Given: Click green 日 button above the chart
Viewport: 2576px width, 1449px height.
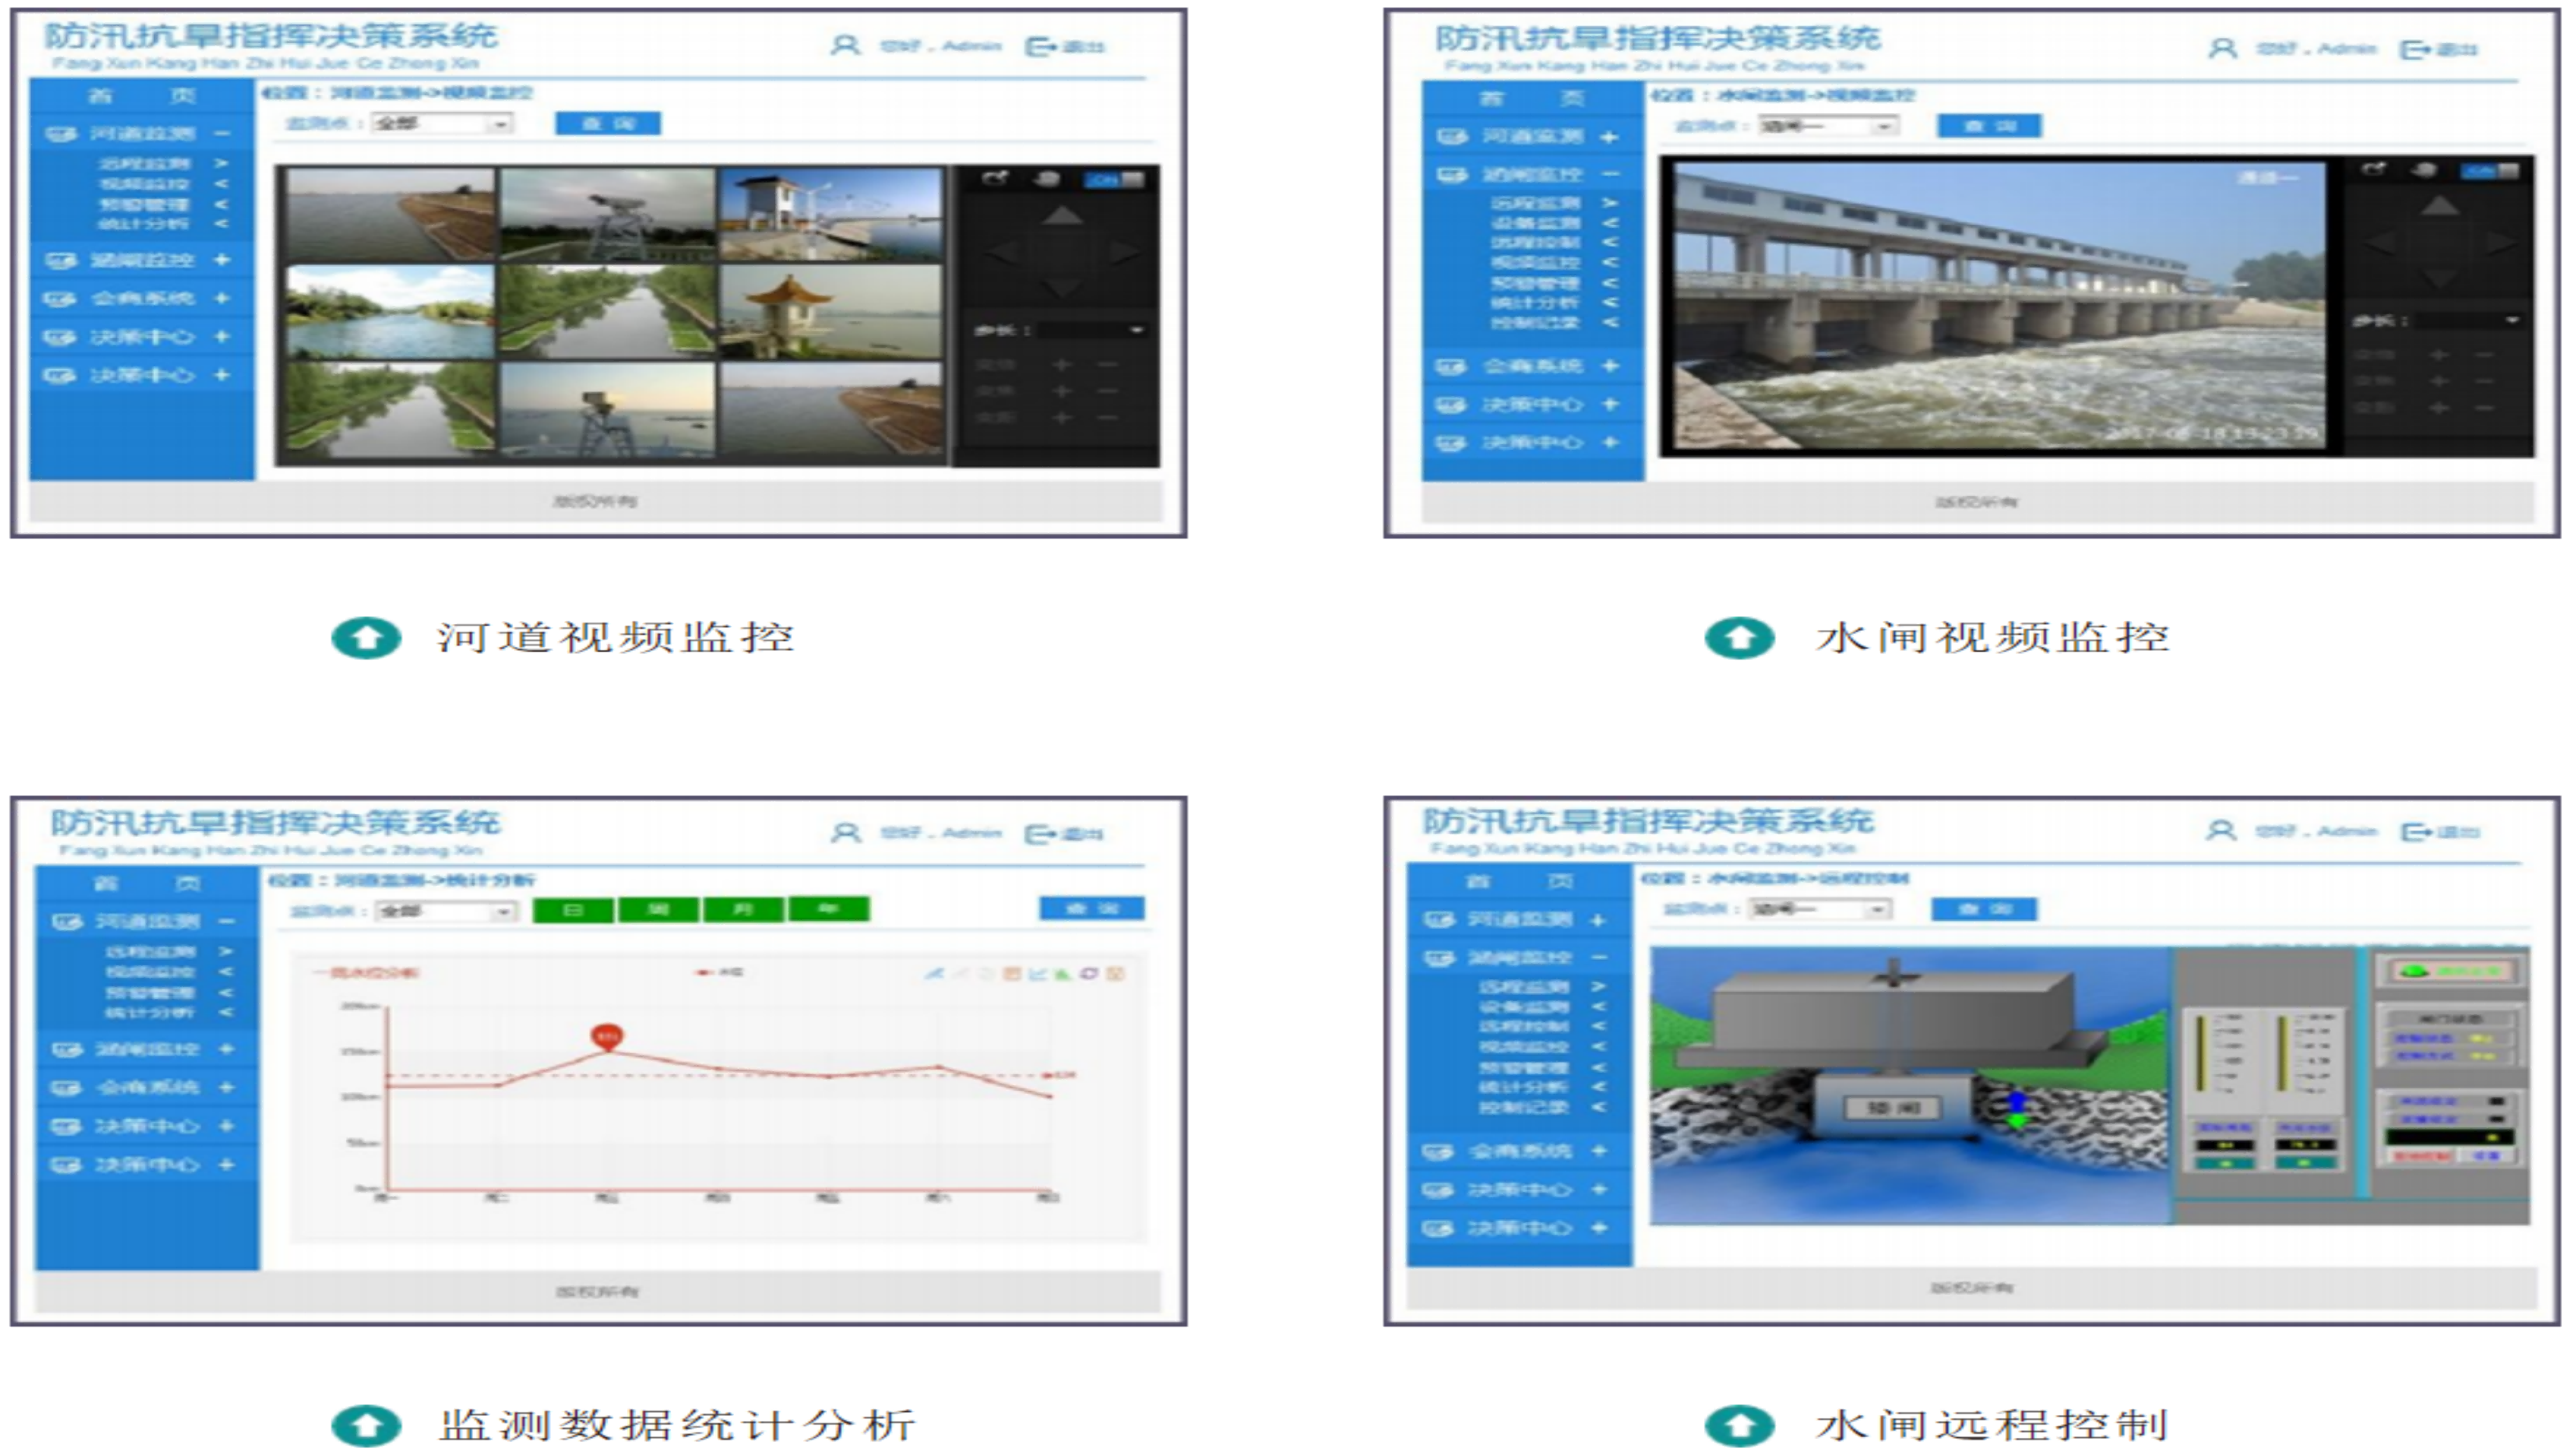Looking at the screenshot, I should click(x=573, y=910).
